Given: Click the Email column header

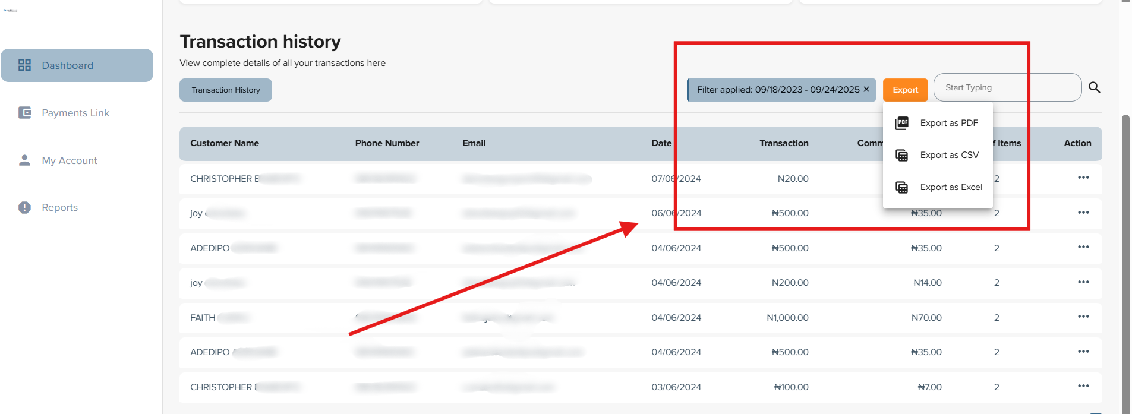Looking at the screenshot, I should coord(474,143).
